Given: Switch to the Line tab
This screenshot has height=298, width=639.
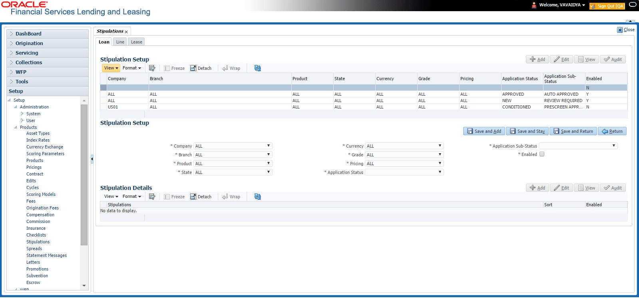Looking at the screenshot, I should (120, 42).
